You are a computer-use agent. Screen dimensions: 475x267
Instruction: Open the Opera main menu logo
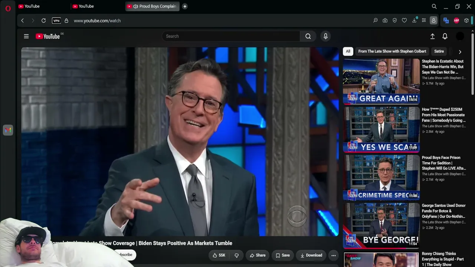coord(8,8)
